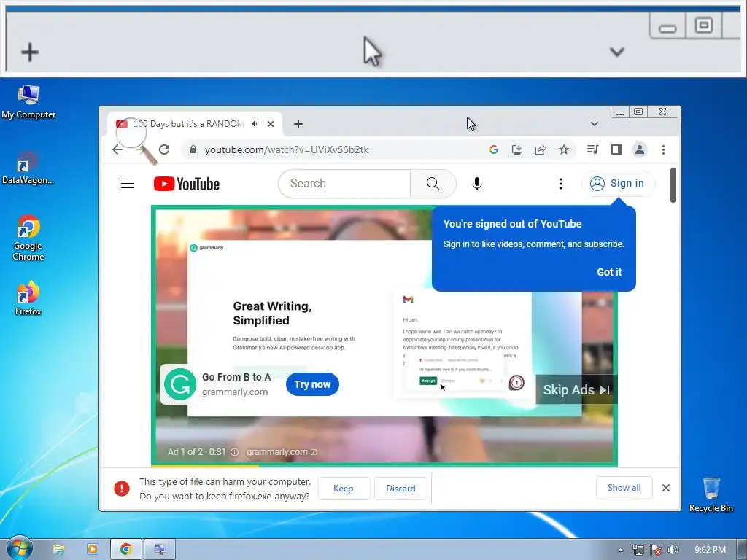Click the yellow ad progress bar
Screen dimensions: 747x560
[x=205, y=465]
